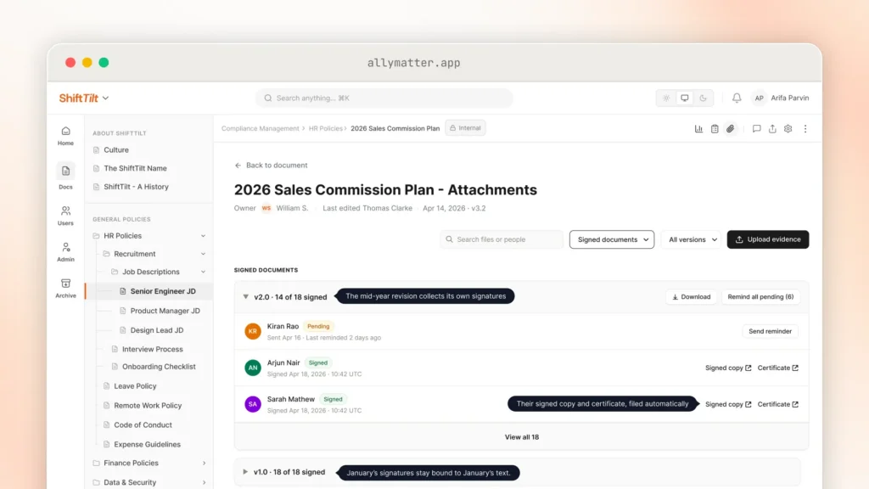
Task: Click Kiran Rao's KR avatar
Action: tap(253, 331)
